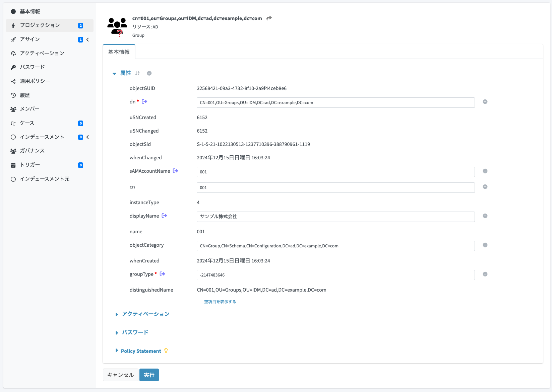The height and width of the screenshot is (392, 552).
Task: Open the アサイン sidebar item
Action: pos(50,40)
